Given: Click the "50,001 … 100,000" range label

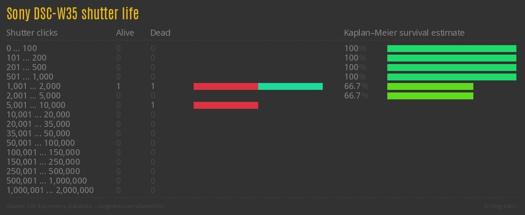Looking at the screenshot, I should pos(40,143).
